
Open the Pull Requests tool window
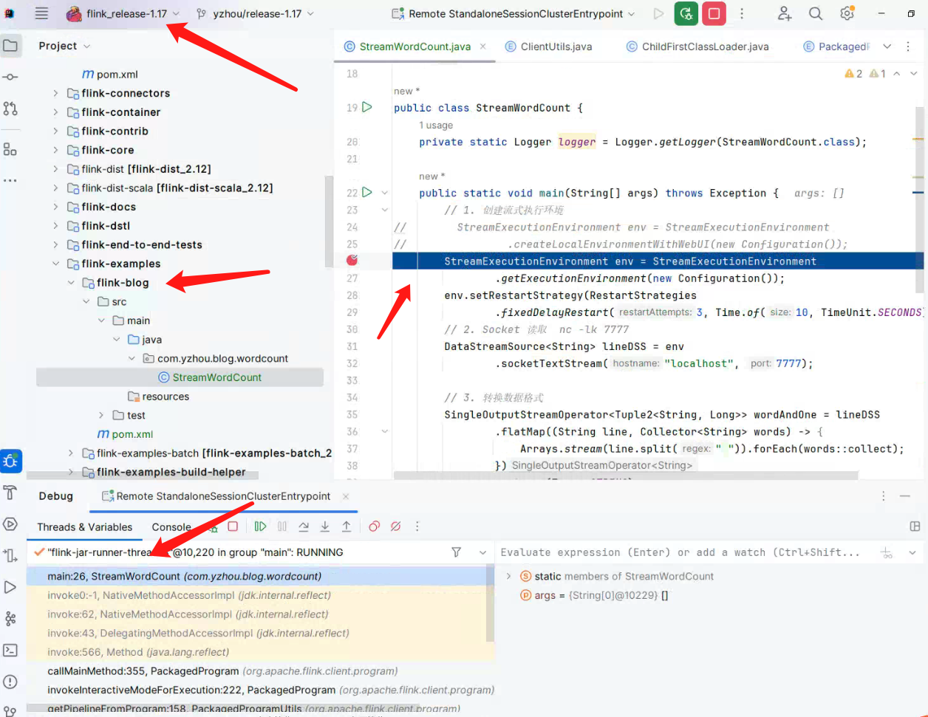[10, 109]
